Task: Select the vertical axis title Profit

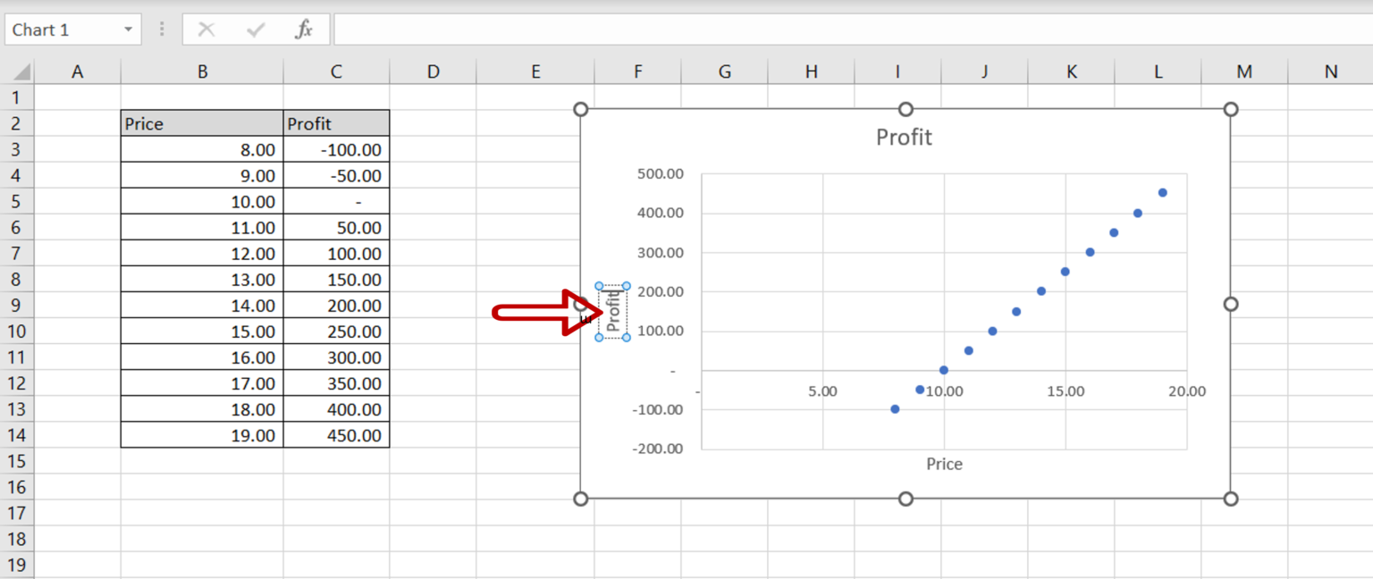Action: coord(612,312)
